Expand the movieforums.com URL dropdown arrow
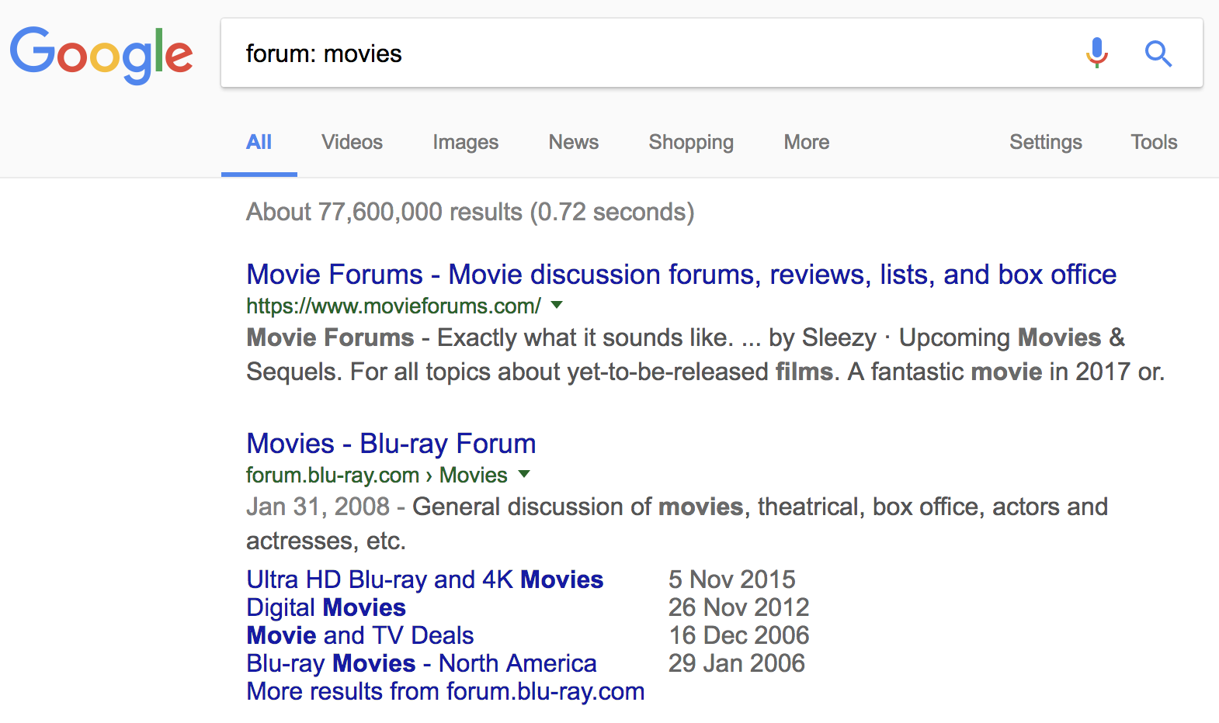This screenshot has width=1219, height=723. 557,306
